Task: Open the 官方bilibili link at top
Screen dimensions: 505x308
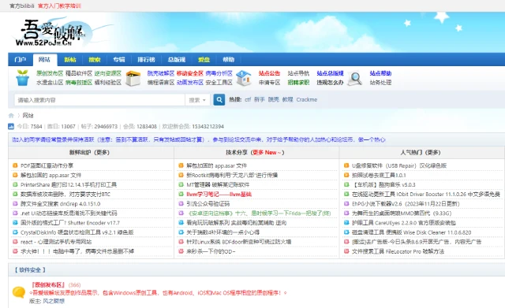Action: click(22, 6)
